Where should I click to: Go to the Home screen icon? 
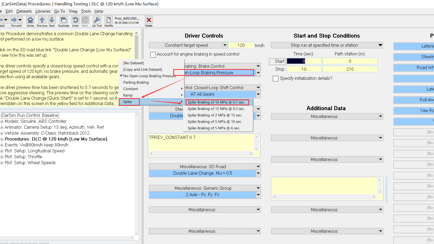[x=30, y=20]
